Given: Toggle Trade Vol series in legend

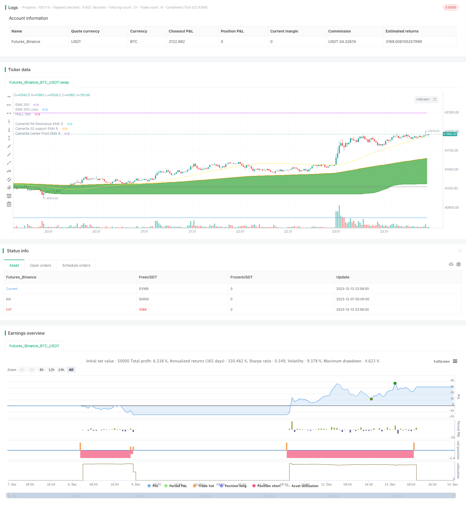Looking at the screenshot, I should (203, 486).
